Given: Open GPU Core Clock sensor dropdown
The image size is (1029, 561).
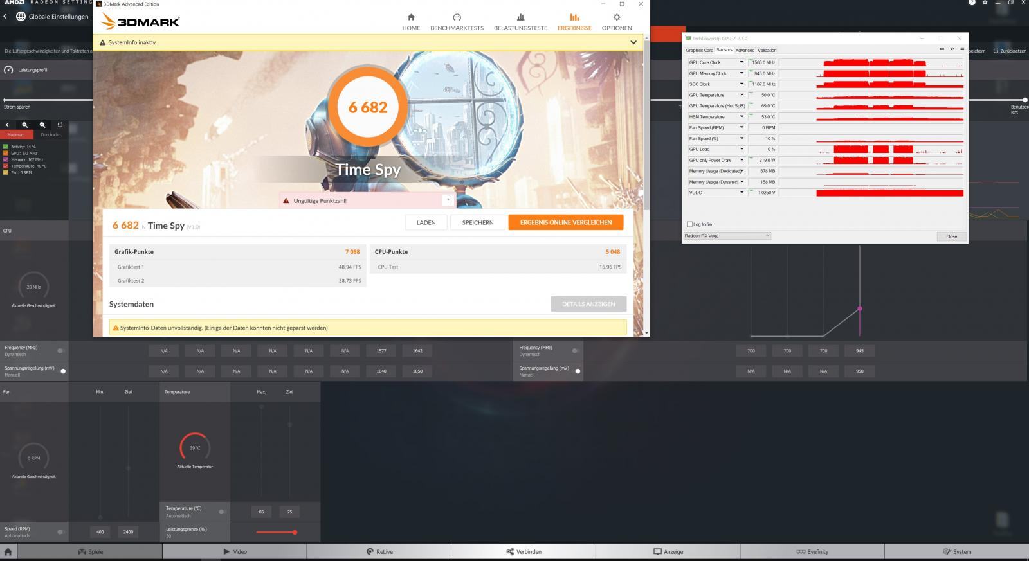Looking at the screenshot, I should (x=742, y=62).
